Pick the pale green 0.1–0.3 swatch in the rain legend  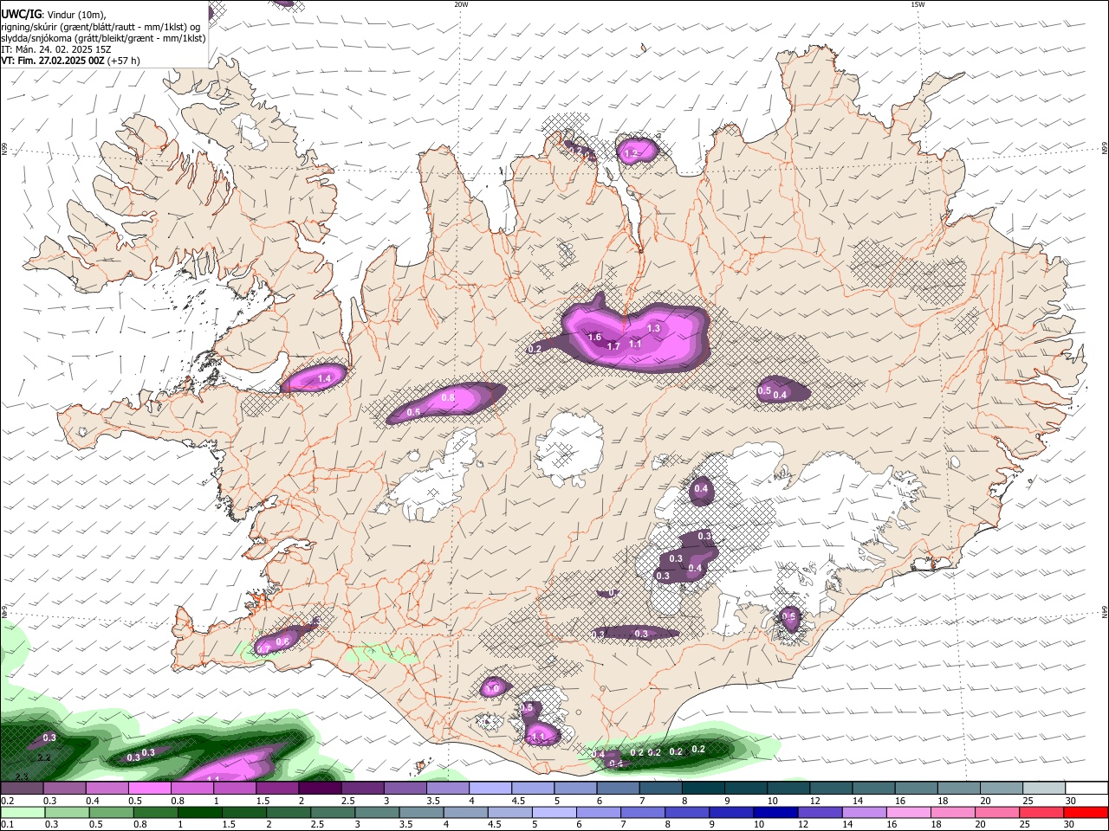(23, 812)
